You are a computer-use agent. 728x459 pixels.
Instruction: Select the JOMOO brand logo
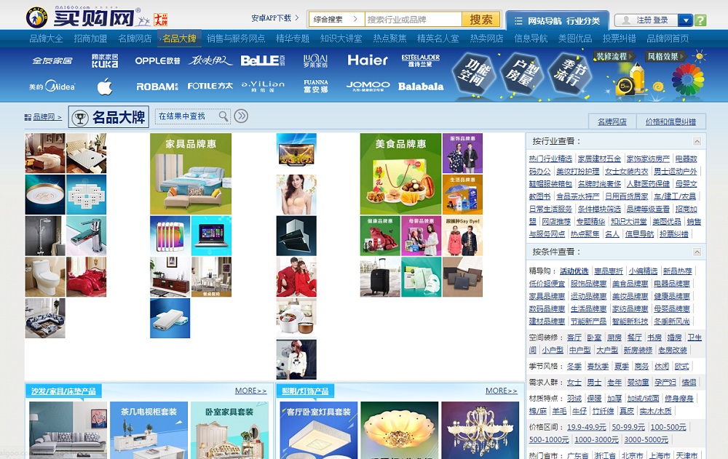[368, 86]
